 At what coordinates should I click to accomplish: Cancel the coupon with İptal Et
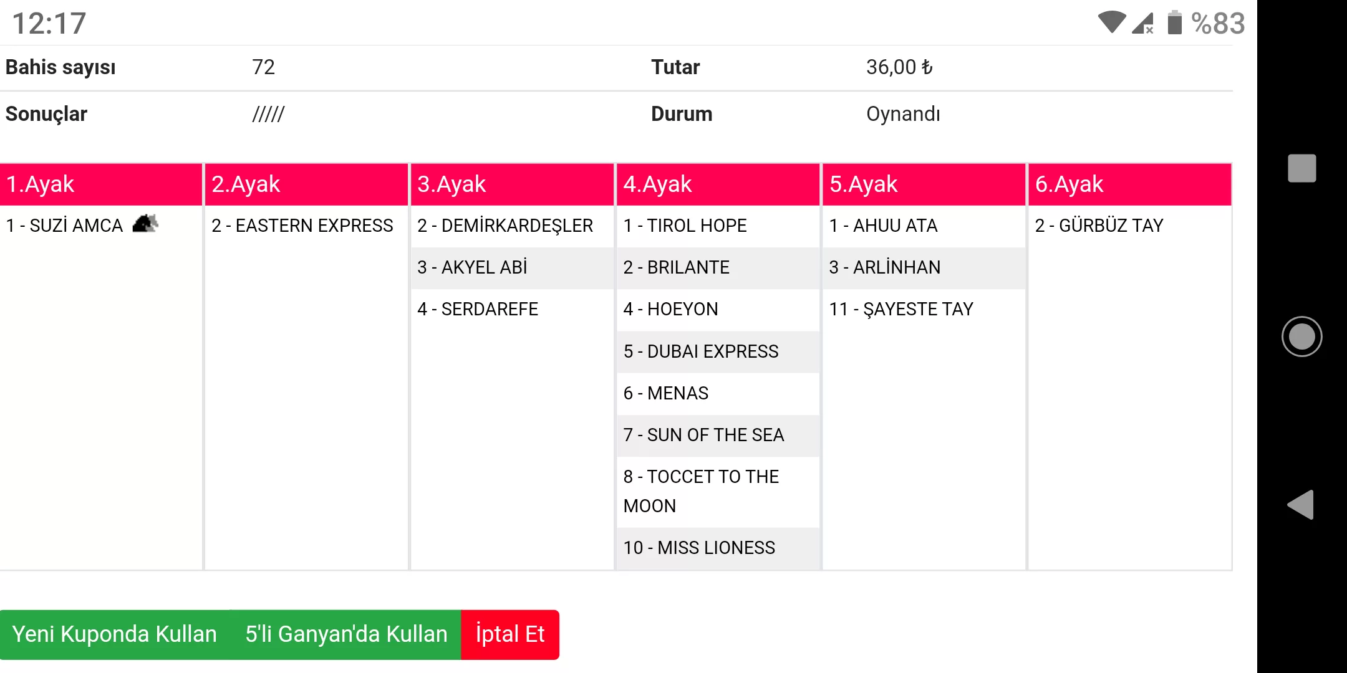[x=509, y=634]
